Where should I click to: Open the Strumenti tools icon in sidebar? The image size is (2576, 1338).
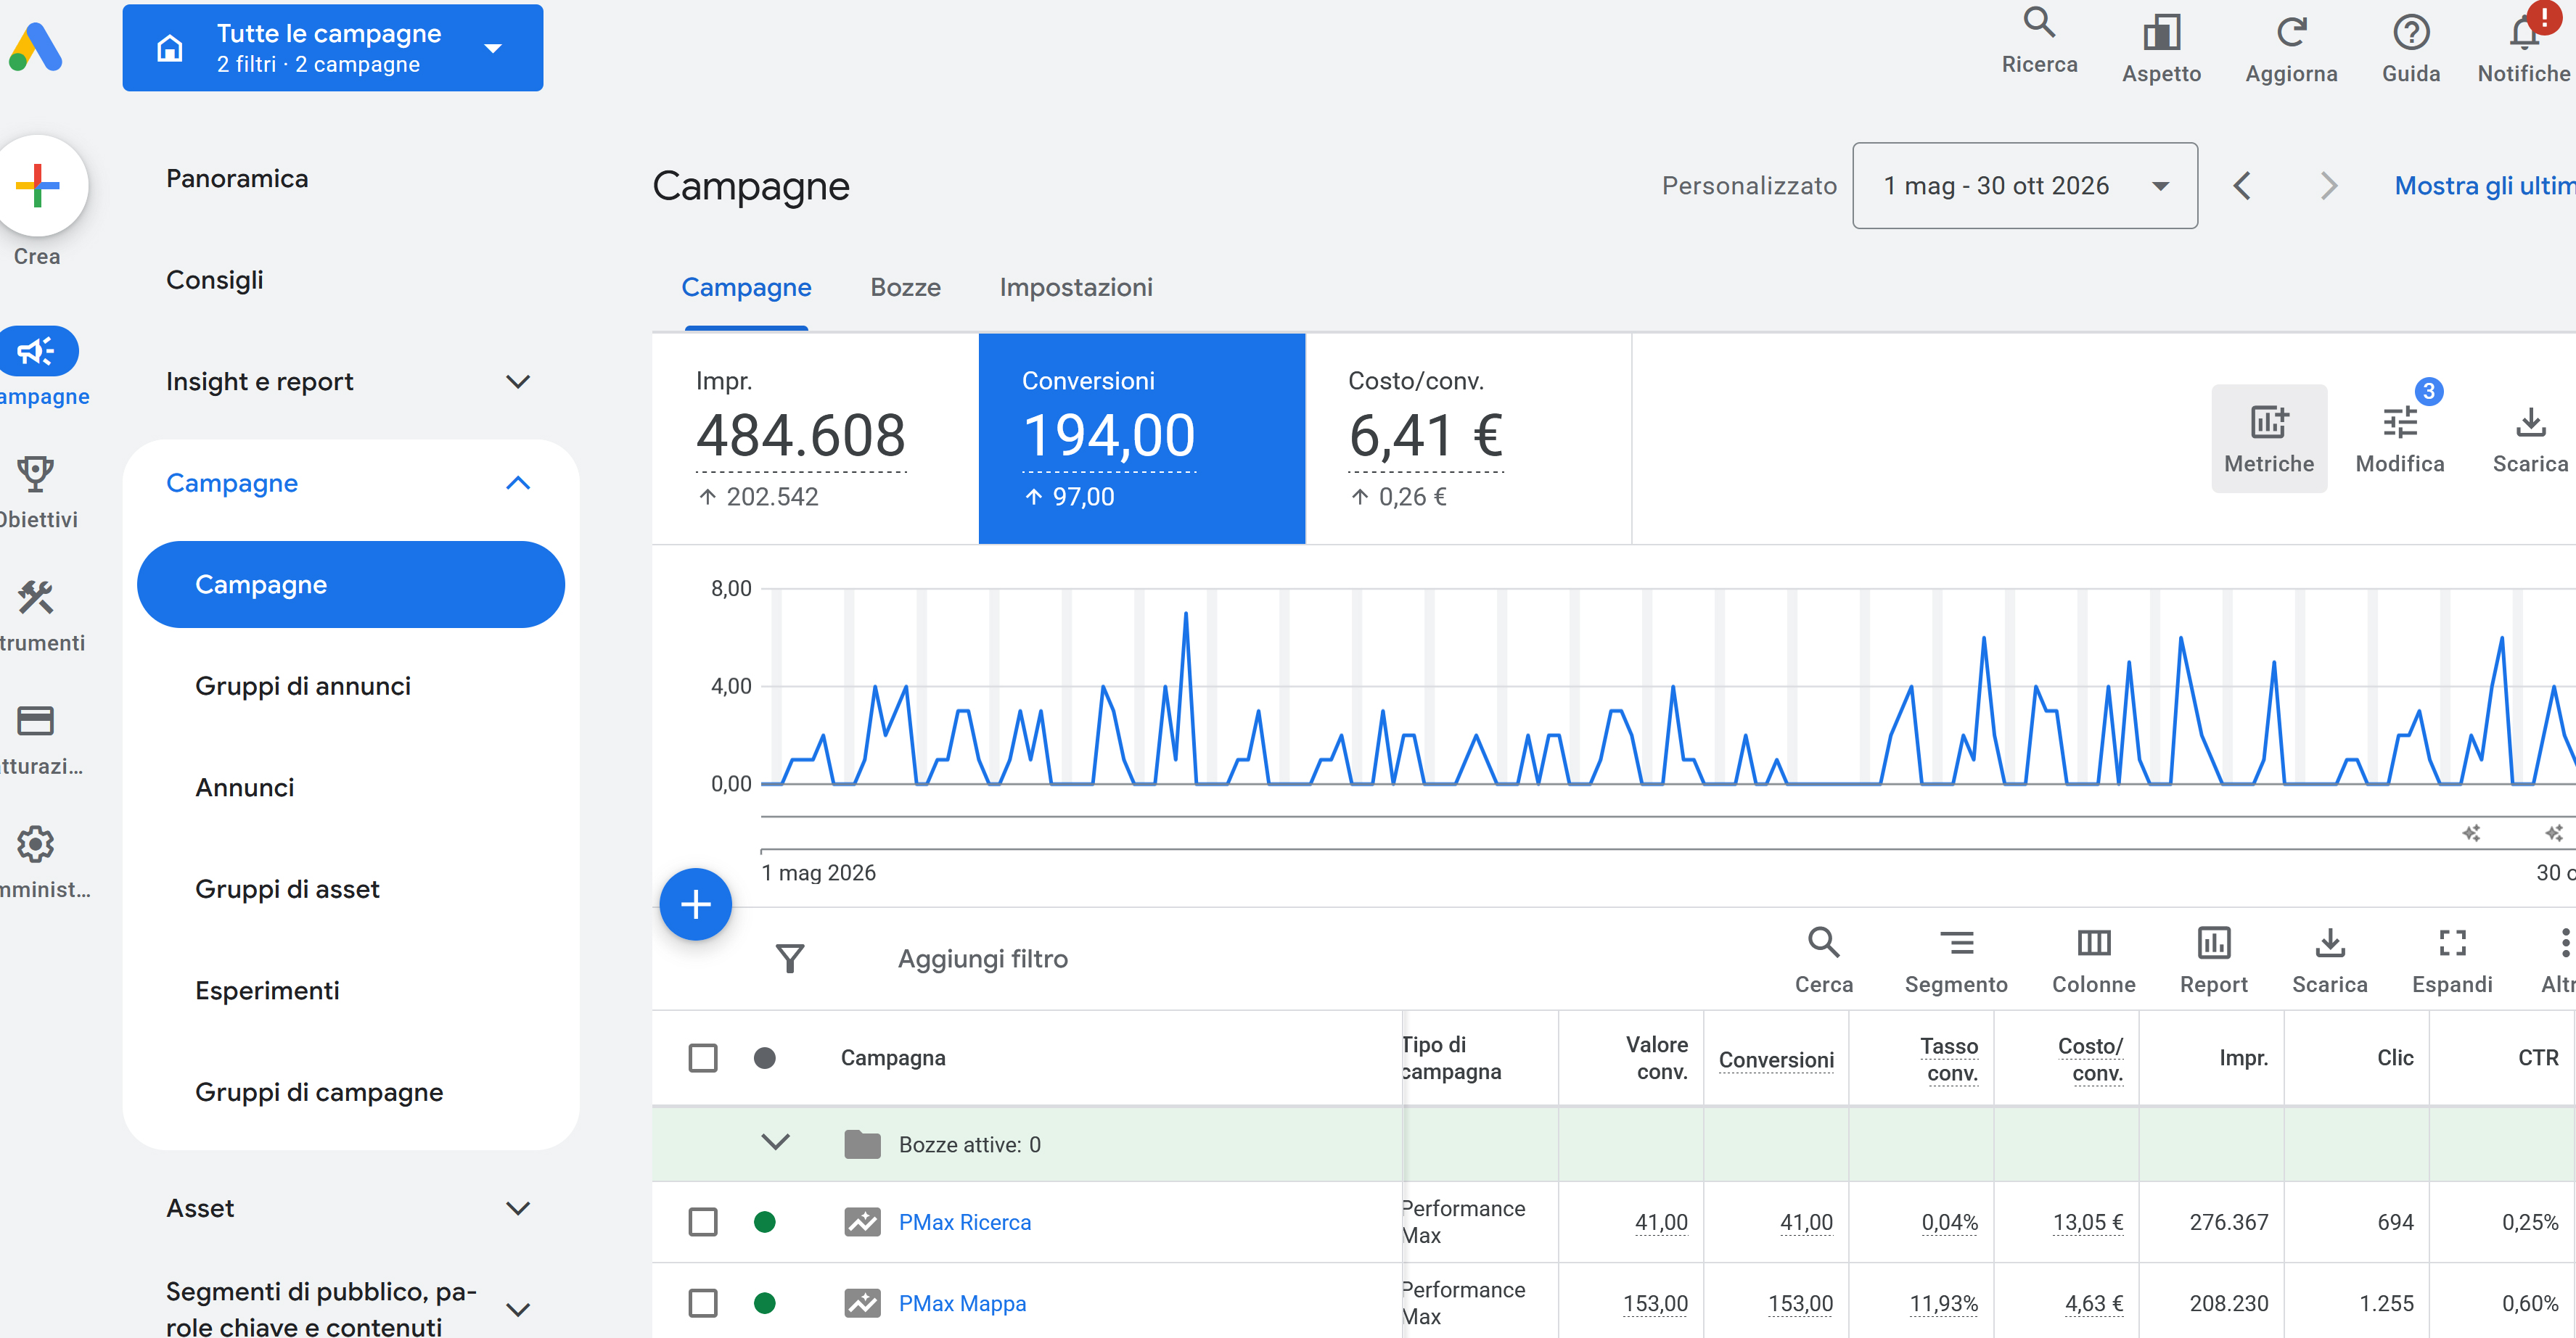pos(35,598)
